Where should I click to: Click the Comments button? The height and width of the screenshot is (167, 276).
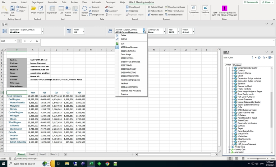click(x=251, y=2)
